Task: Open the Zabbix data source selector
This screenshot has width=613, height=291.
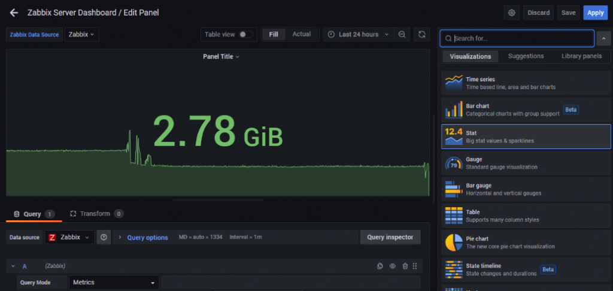Action: (x=69, y=238)
